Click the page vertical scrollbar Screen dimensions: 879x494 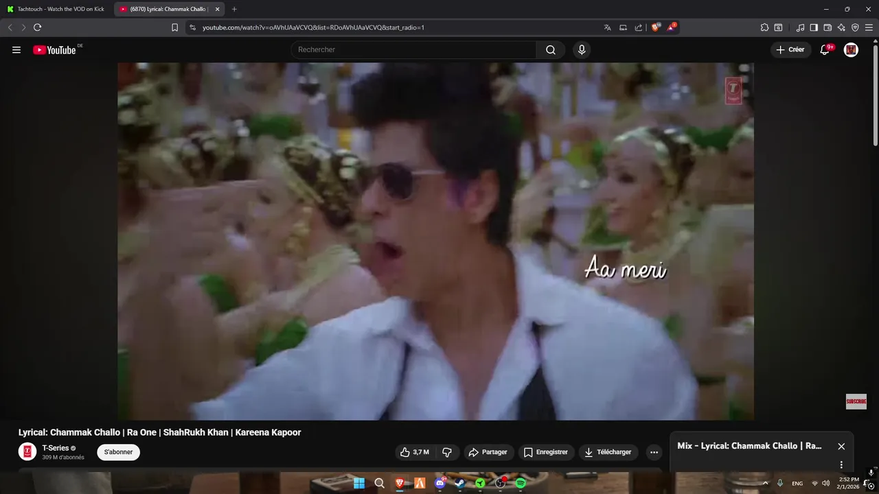click(x=875, y=96)
